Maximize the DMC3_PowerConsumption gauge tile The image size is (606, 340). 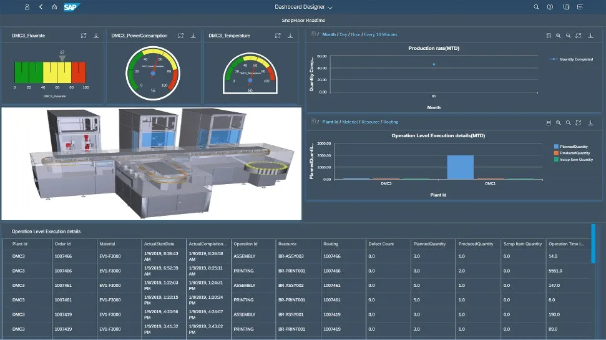point(180,36)
